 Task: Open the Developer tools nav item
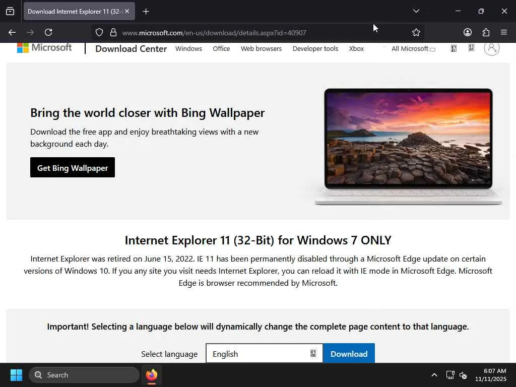coord(315,49)
